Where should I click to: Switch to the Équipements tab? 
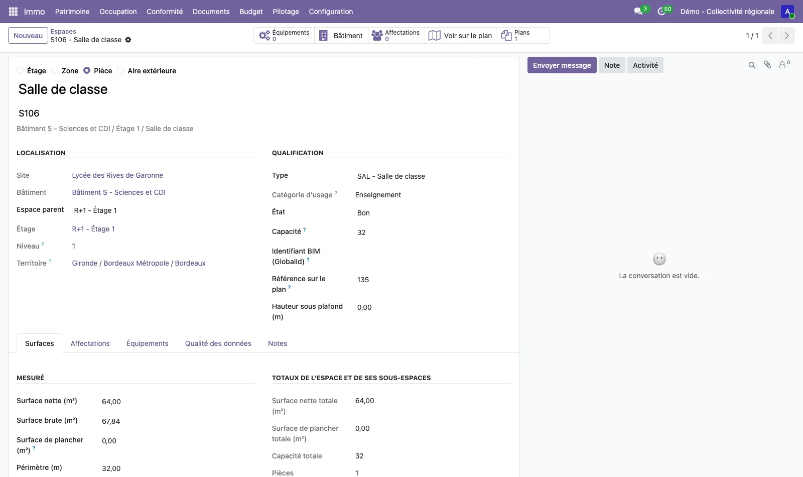click(x=147, y=343)
